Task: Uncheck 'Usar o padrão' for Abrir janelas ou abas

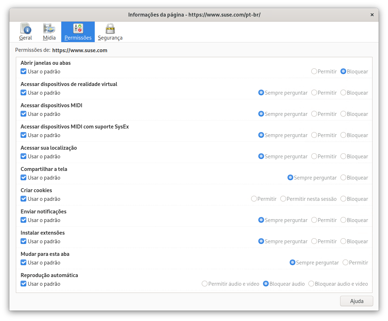Action: pyautogui.click(x=24, y=72)
